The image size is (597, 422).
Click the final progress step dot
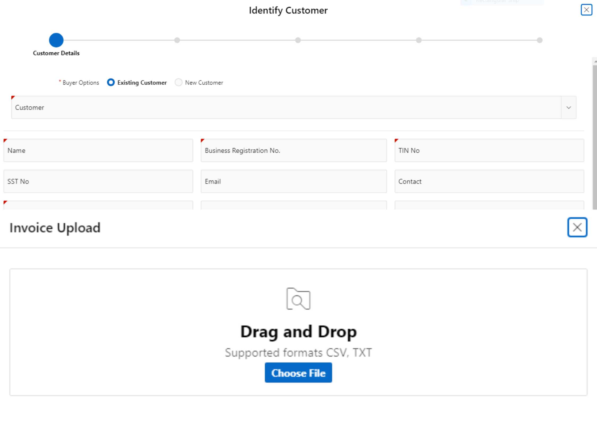(x=540, y=40)
